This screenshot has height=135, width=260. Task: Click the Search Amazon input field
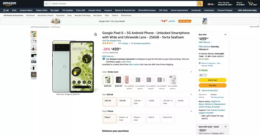tap(122, 4)
